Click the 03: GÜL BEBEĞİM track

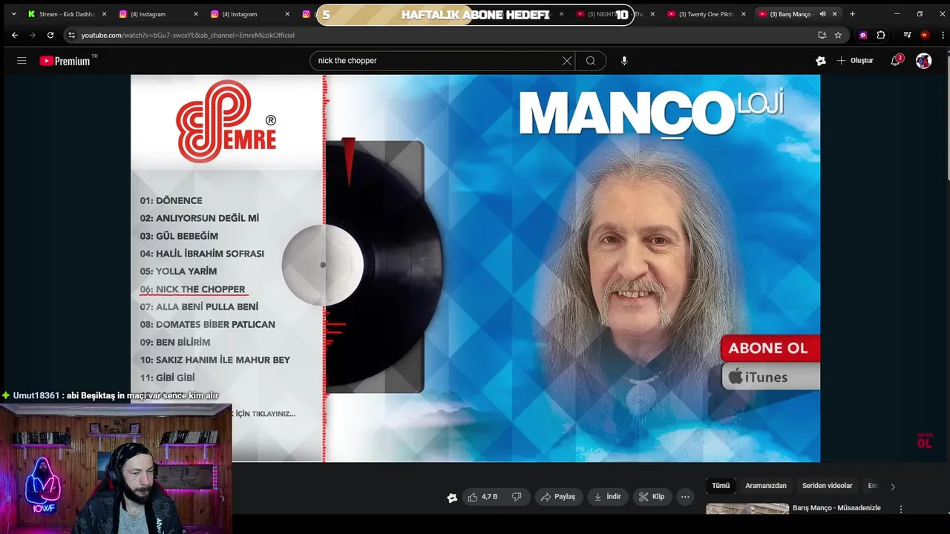click(x=179, y=236)
